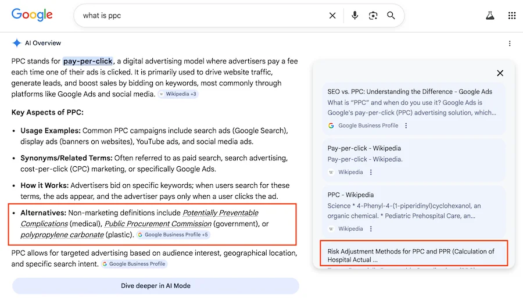Viewport: 523px width, 301px height.
Task: Click the Google logo
Action: point(32,15)
